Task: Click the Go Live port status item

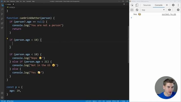Action: tap(116, 101)
